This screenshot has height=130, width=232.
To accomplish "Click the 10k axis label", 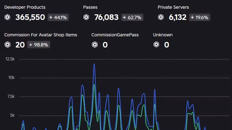I will click(11, 78).
